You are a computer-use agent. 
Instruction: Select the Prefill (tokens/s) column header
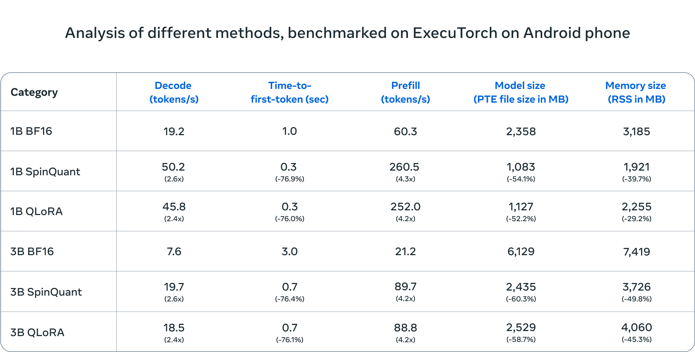405,92
